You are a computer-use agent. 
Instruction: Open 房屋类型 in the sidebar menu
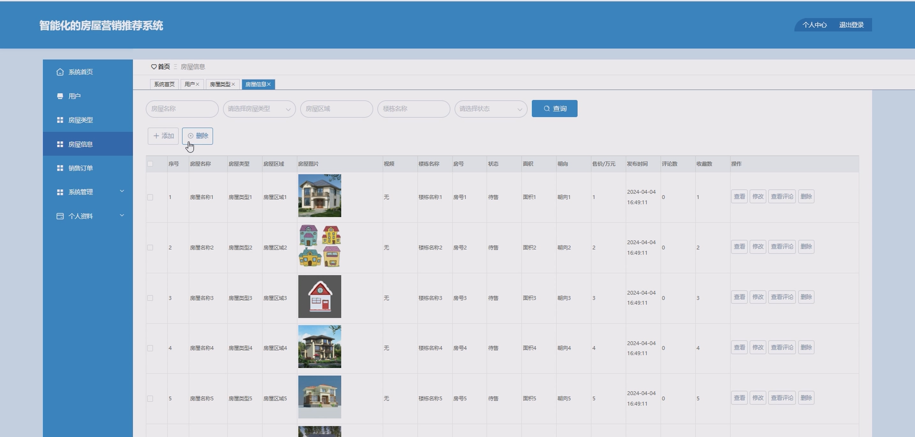pyautogui.click(x=88, y=120)
